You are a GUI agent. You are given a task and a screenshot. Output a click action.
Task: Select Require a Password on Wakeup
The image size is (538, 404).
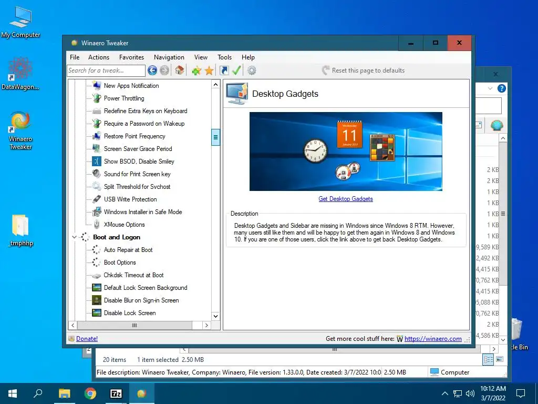(x=144, y=124)
